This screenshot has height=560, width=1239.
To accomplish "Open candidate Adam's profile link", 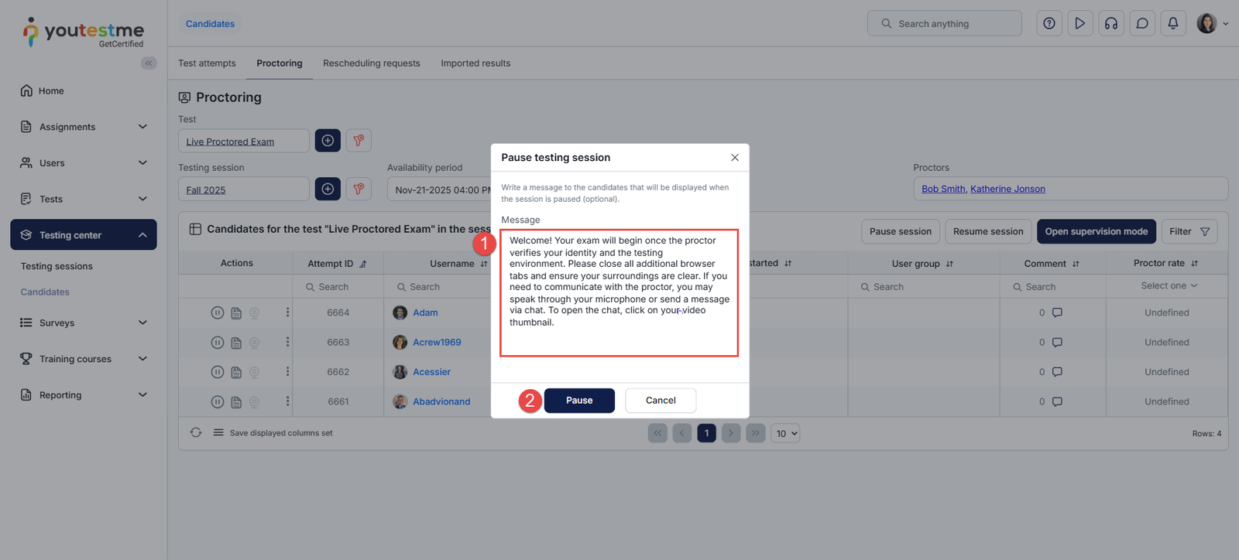I will [x=425, y=313].
